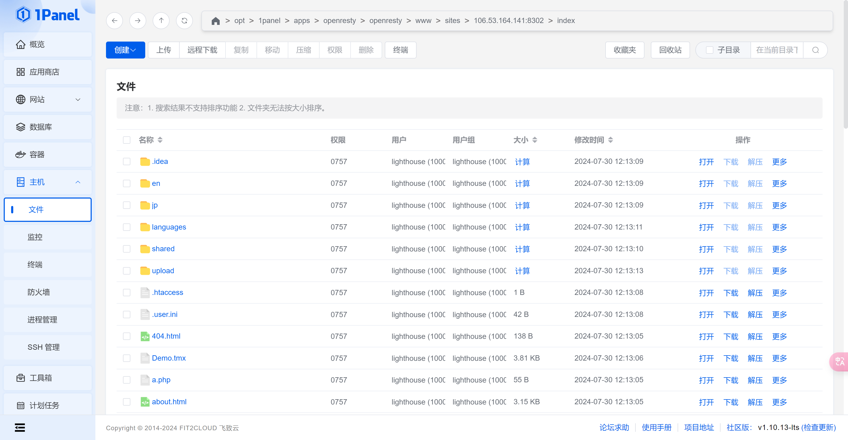Click the upload folder icon
Viewport: 848px width, 440px height.
[x=145, y=271]
